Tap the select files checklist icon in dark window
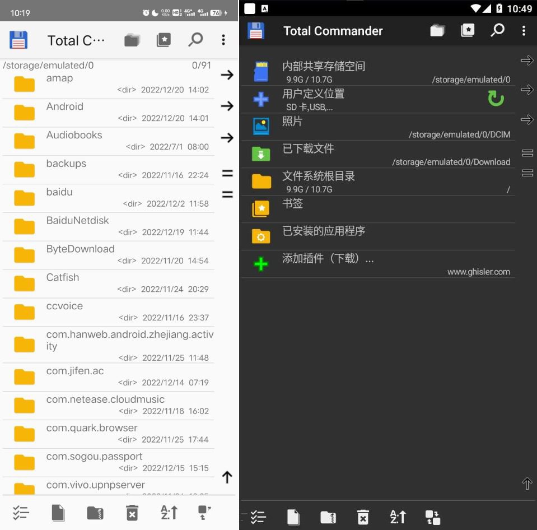537x530 pixels. [258, 517]
